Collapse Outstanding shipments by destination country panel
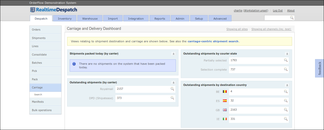 click(x=287, y=85)
